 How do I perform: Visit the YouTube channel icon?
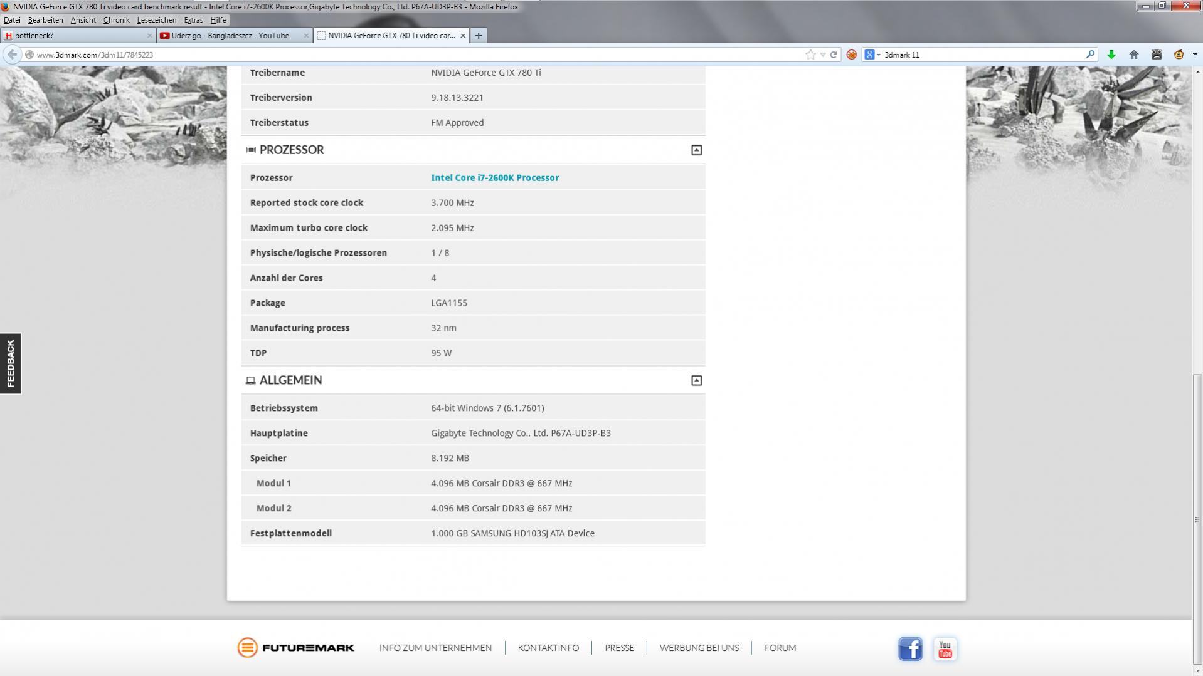pyautogui.click(x=945, y=649)
